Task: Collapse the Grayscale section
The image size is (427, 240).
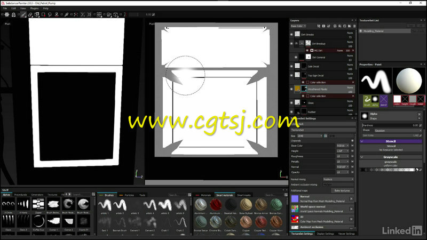Action: 362,157
